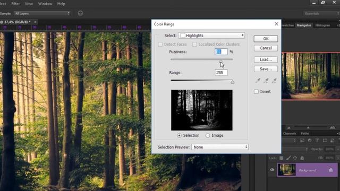Image resolution: width=340 pixels, height=191 pixels.
Task: Click the shape layer filter icon
Action: [325, 140]
